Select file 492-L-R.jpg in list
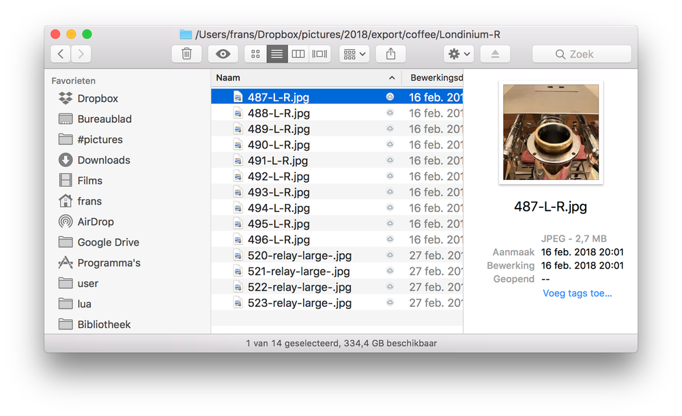Screen dimensions: 682x416 tap(279, 177)
